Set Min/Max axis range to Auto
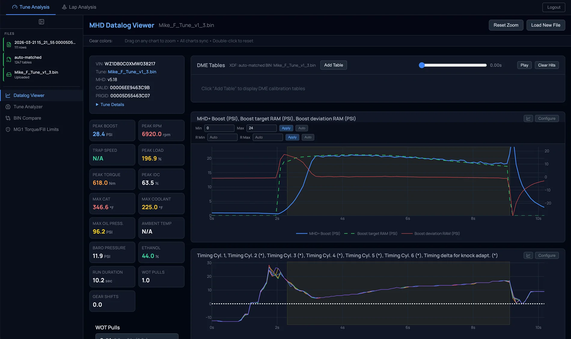 point(302,128)
